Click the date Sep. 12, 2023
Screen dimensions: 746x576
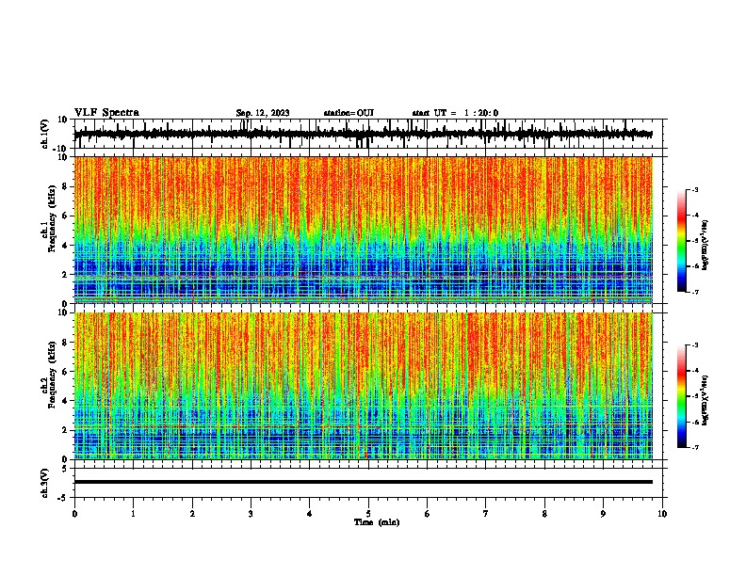click(x=263, y=113)
